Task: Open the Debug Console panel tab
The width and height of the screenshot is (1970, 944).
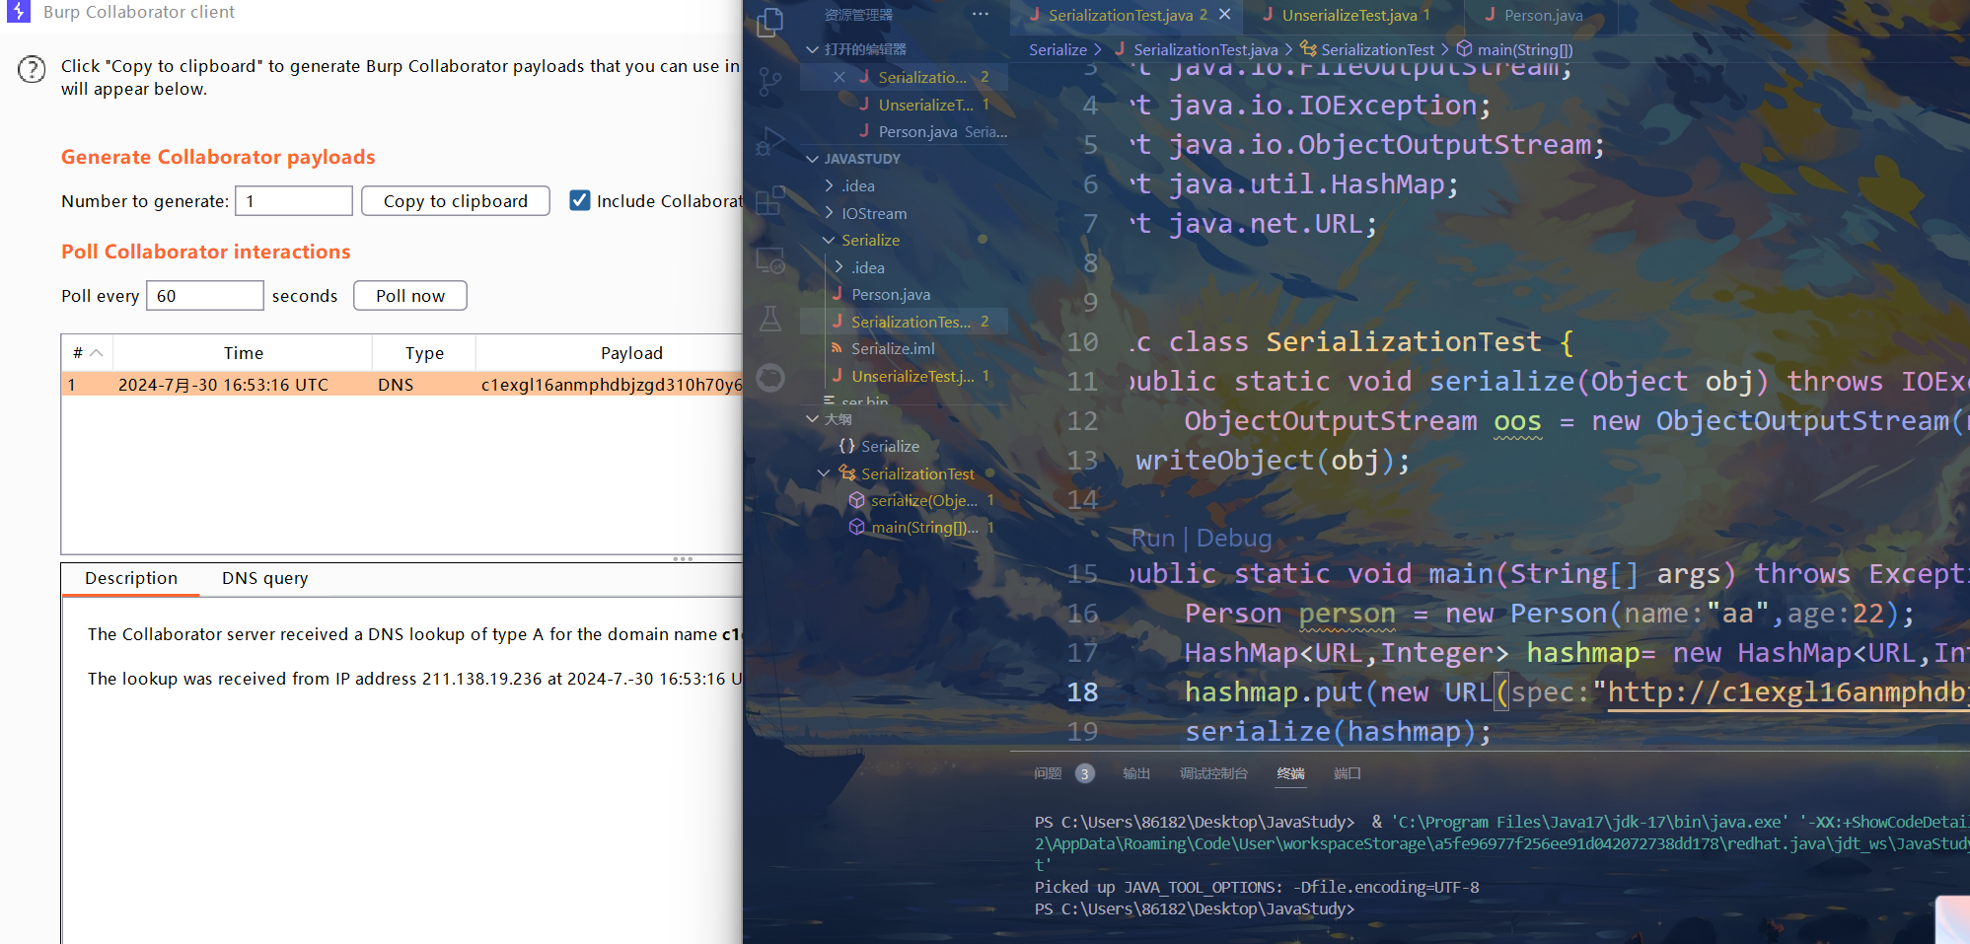Action: click(x=1213, y=773)
